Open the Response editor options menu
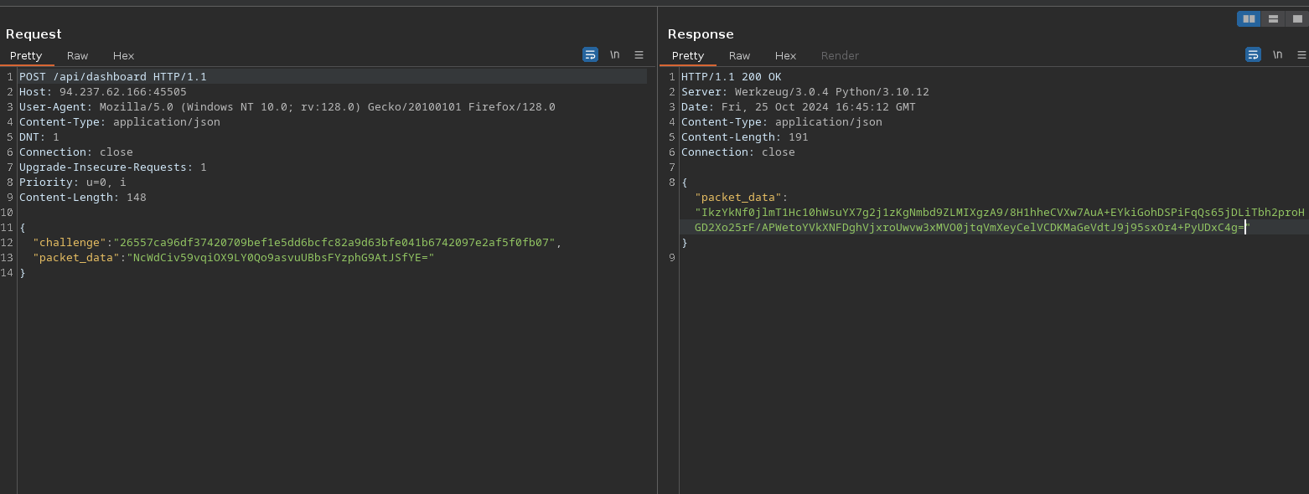The height and width of the screenshot is (494, 1309). click(x=1301, y=54)
